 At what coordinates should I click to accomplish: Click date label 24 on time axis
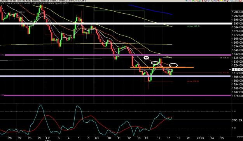(x=212, y=138)
